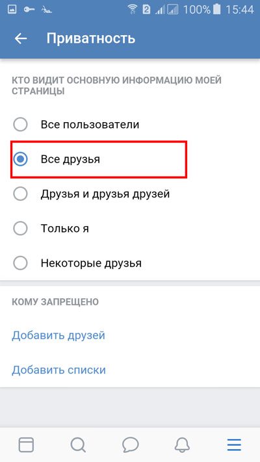Tap the Добавить списки link
This screenshot has height=462, width=260.
point(58,370)
